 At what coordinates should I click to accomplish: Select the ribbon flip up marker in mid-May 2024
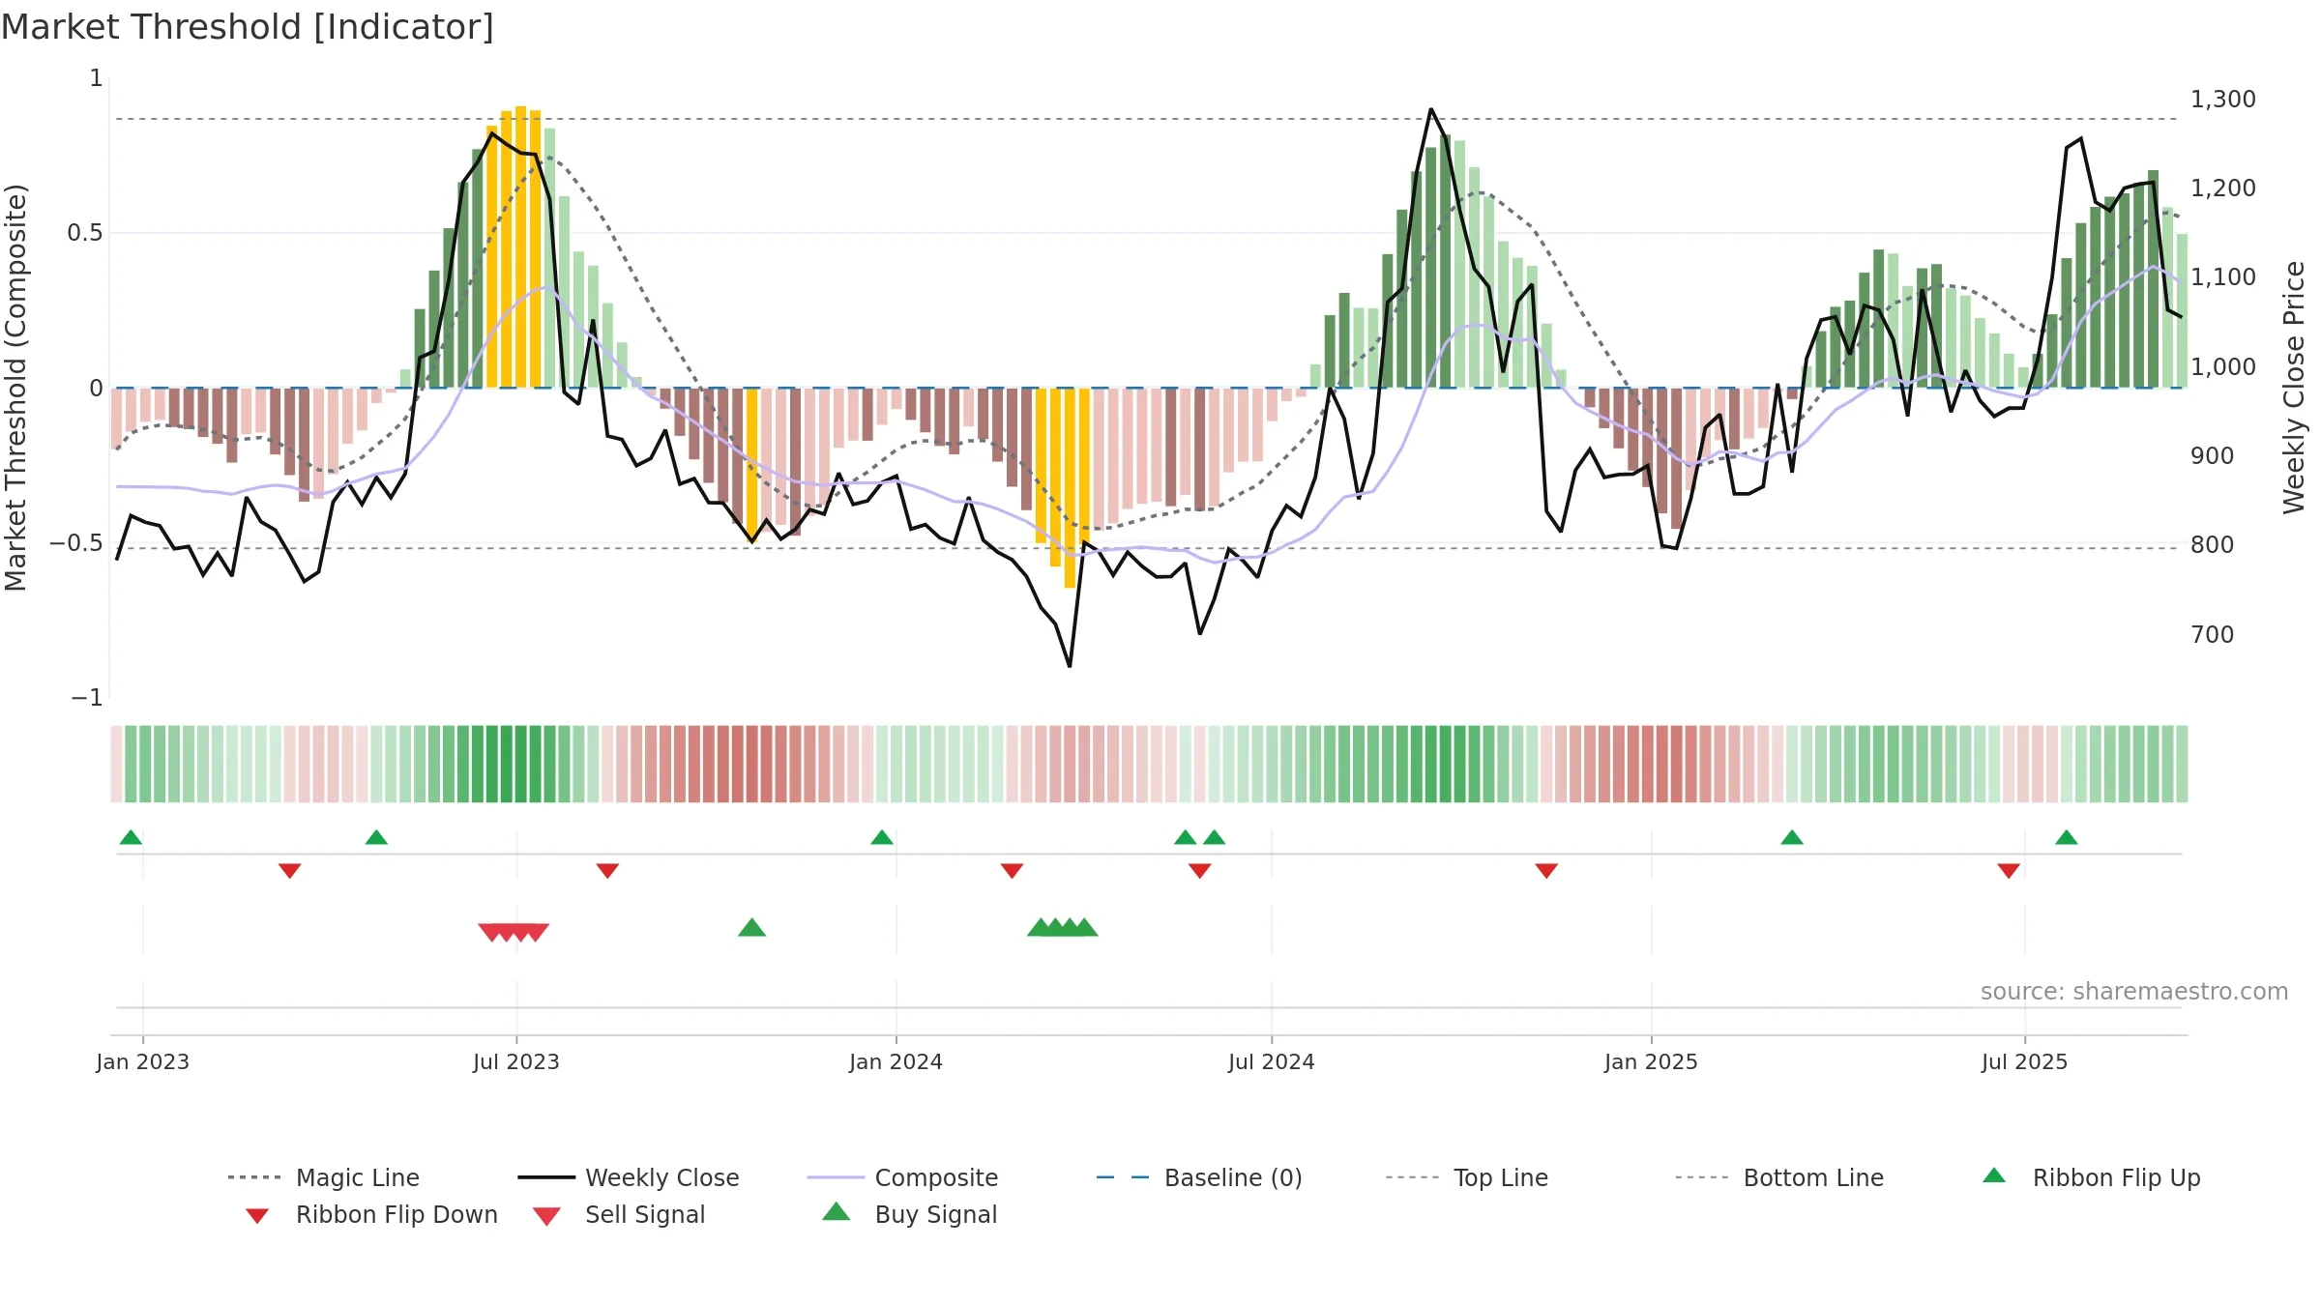1186,837
